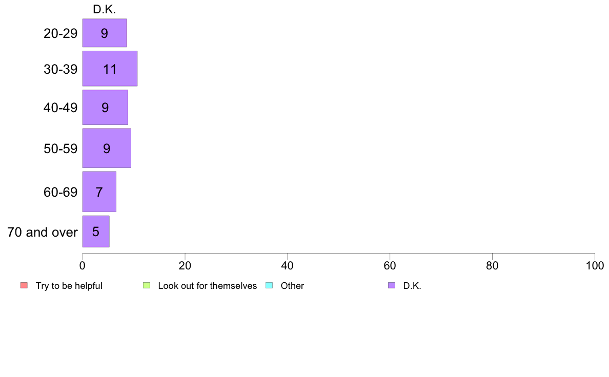
Task: Click the D.K. legend label text
Action: click(412, 286)
